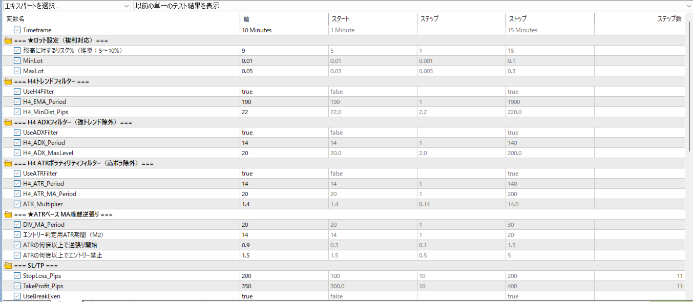
Task: Click folder icon for H4 ATRボラティリティフィルター group
Action: 8,163
